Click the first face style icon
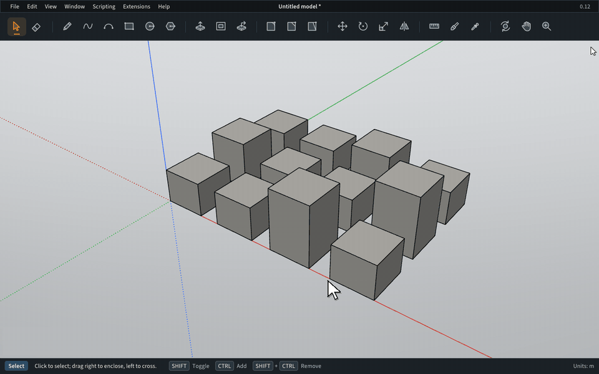Screen dimensions: 599x374 (x=271, y=27)
